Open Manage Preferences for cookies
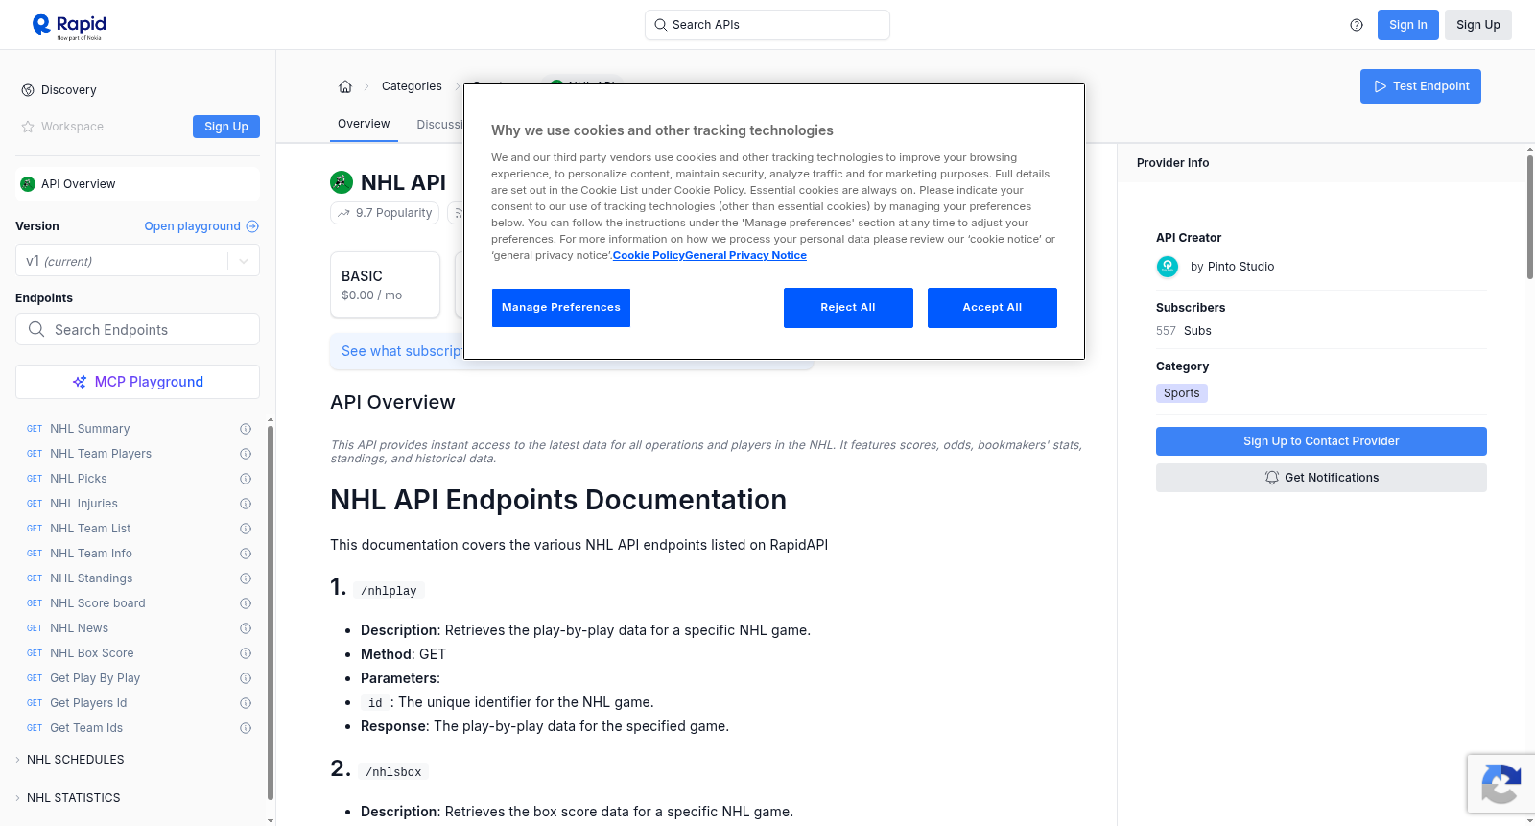The width and height of the screenshot is (1535, 826). (561, 308)
